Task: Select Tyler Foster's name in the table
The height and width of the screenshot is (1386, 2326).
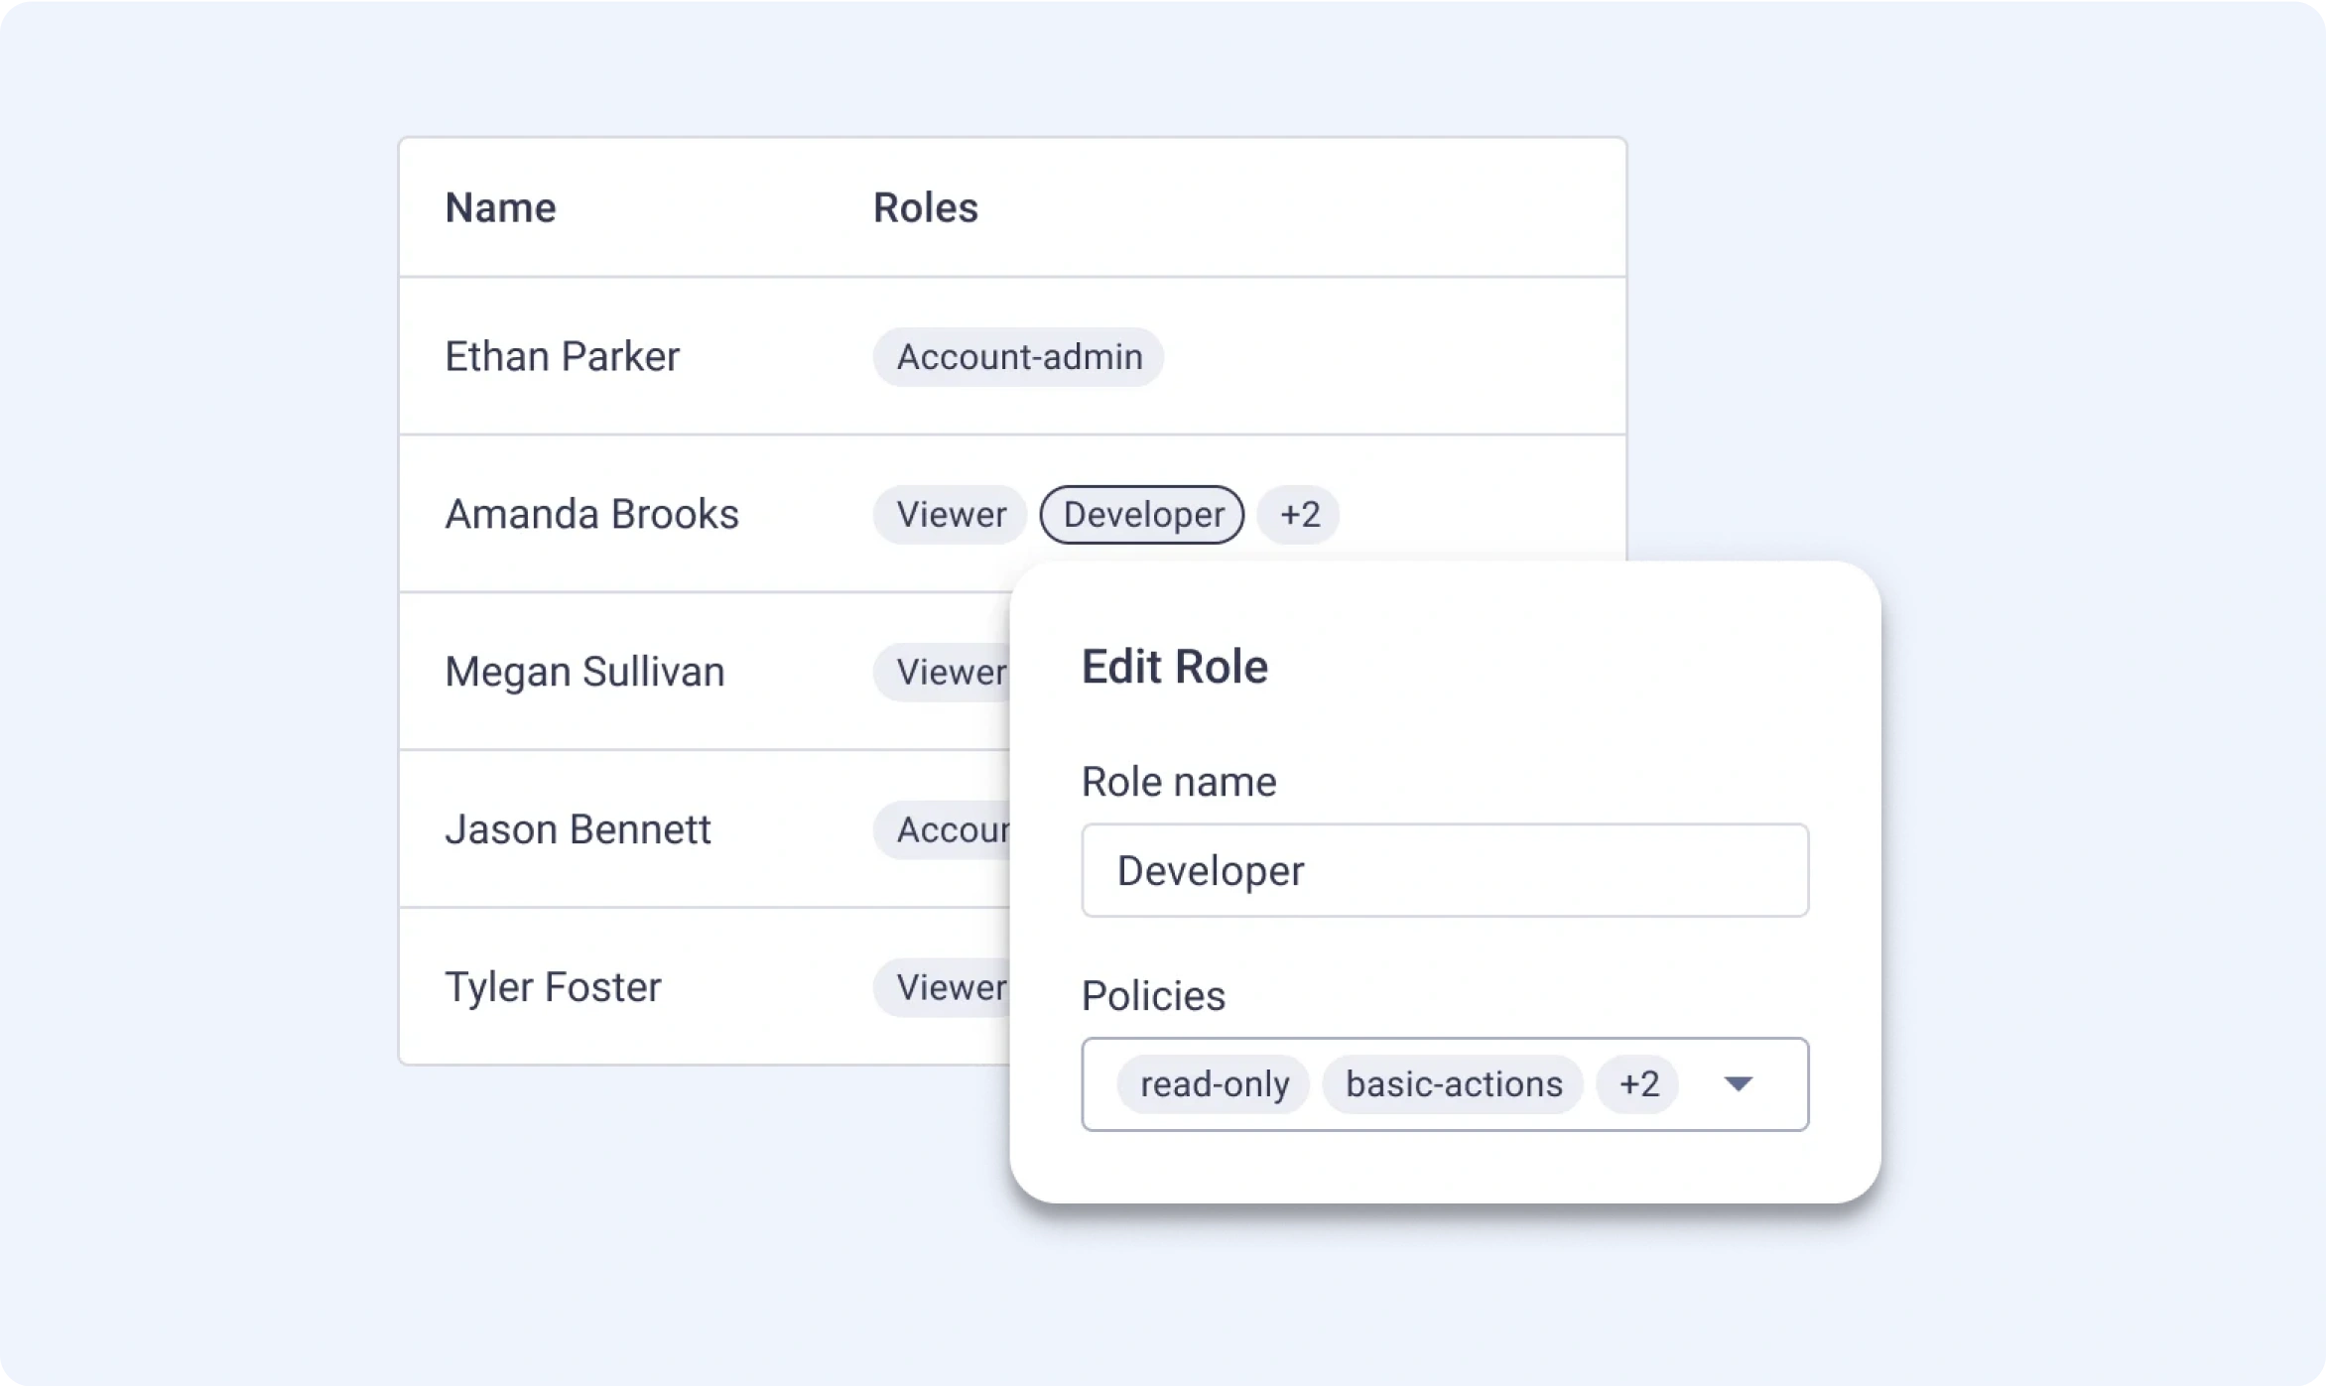Action: pyautogui.click(x=553, y=988)
